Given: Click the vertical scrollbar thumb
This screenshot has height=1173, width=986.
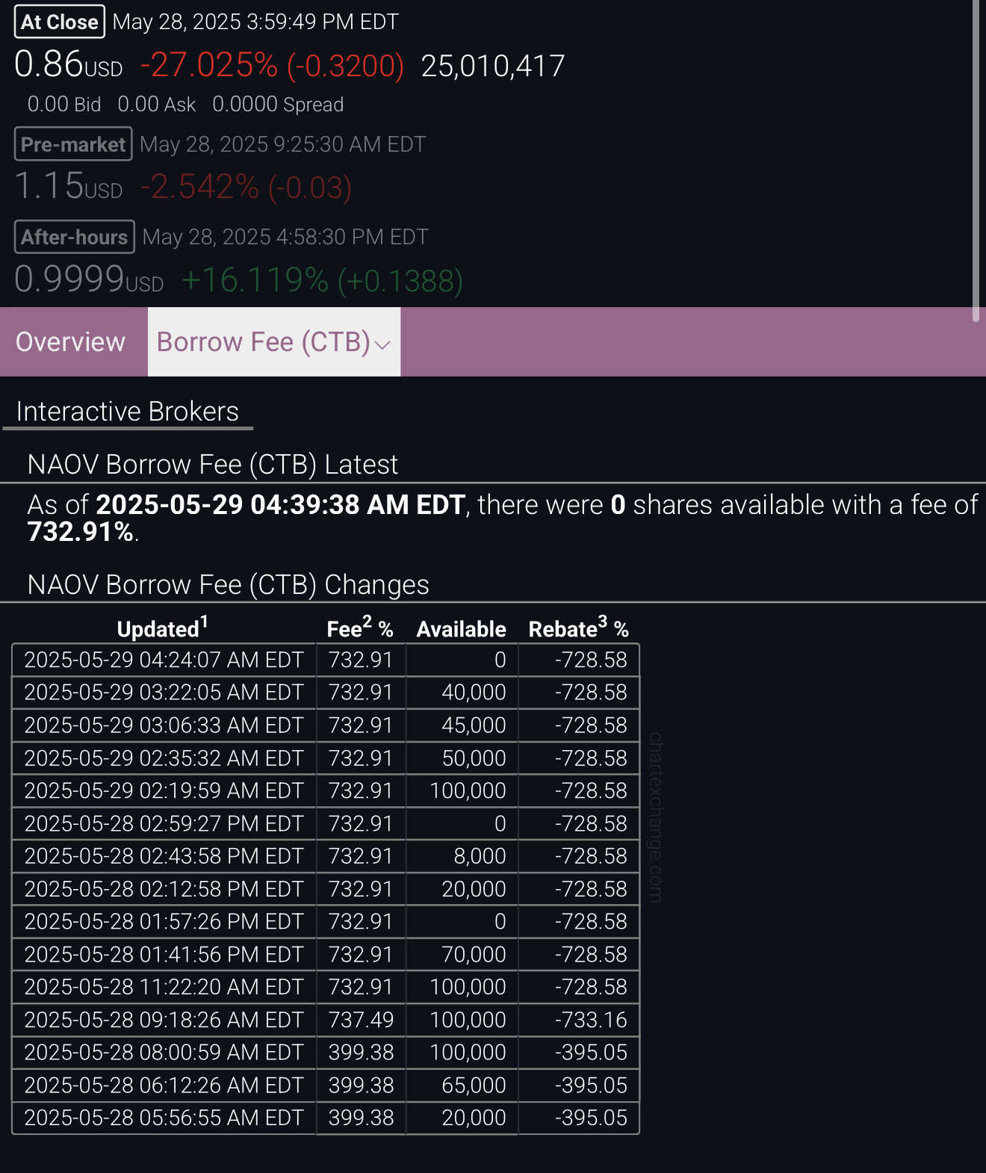Looking at the screenshot, I should pos(976,161).
